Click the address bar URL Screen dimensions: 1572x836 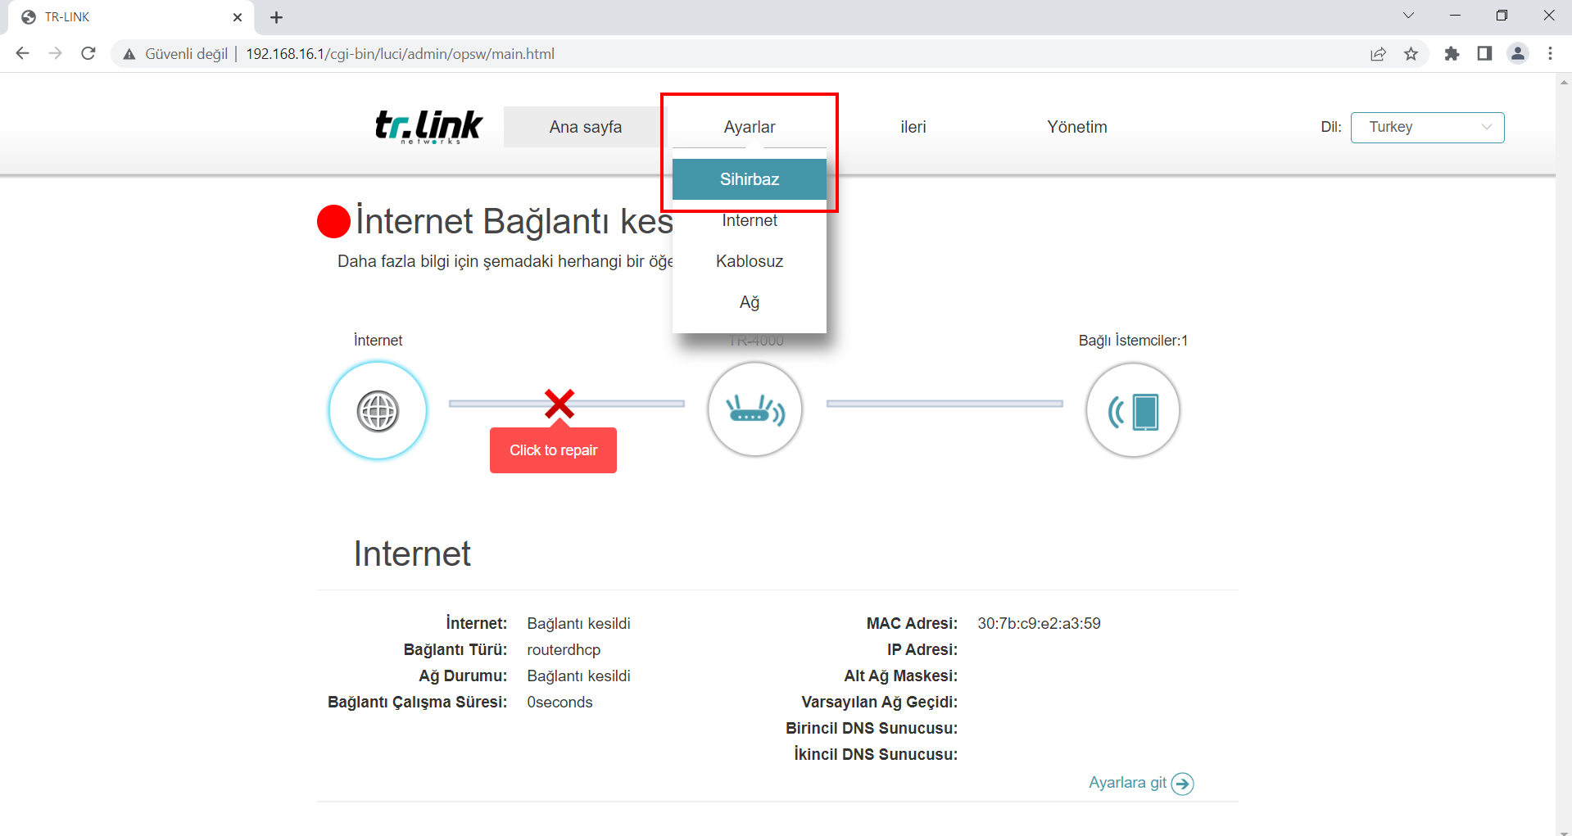coord(400,54)
